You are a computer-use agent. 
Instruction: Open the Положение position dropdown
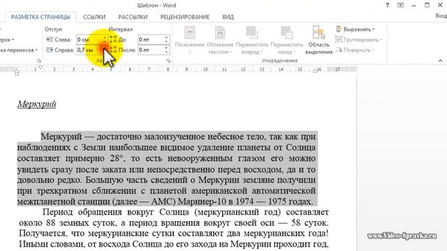tap(189, 40)
